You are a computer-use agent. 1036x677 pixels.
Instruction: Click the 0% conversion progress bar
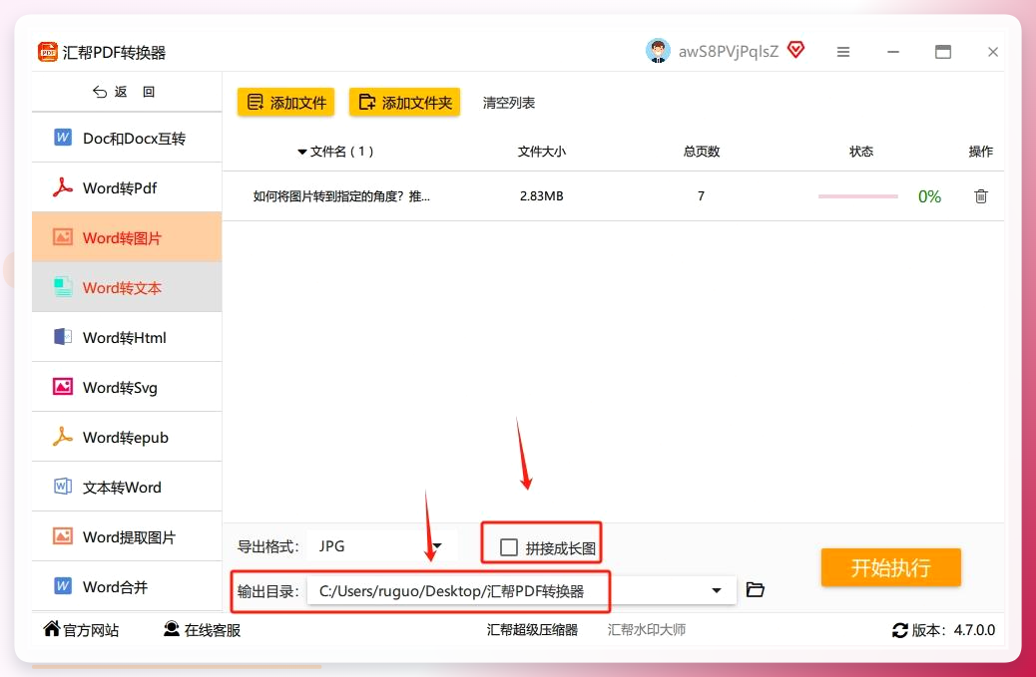[x=857, y=196]
